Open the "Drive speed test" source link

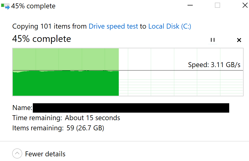[x=113, y=26]
